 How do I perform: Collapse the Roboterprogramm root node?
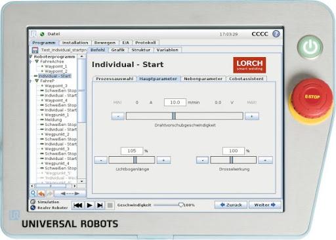(31, 56)
